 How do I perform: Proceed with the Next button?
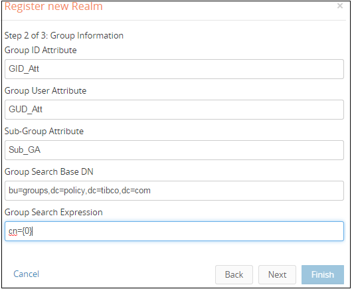(x=277, y=274)
